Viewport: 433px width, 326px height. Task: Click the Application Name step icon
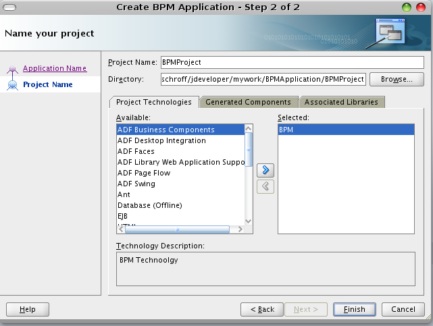click(12, 70)
